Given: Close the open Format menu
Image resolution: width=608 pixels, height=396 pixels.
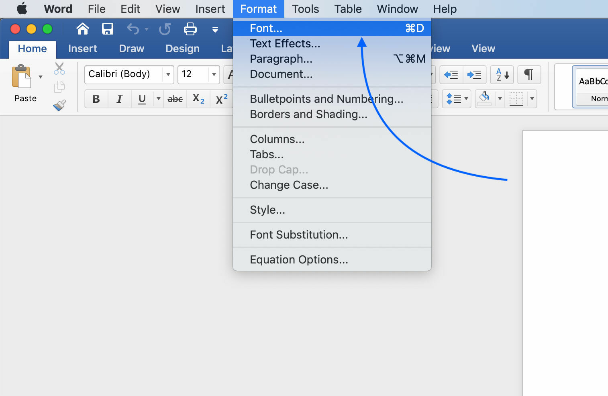Looking at the screenshot, I should pos(258,9).
